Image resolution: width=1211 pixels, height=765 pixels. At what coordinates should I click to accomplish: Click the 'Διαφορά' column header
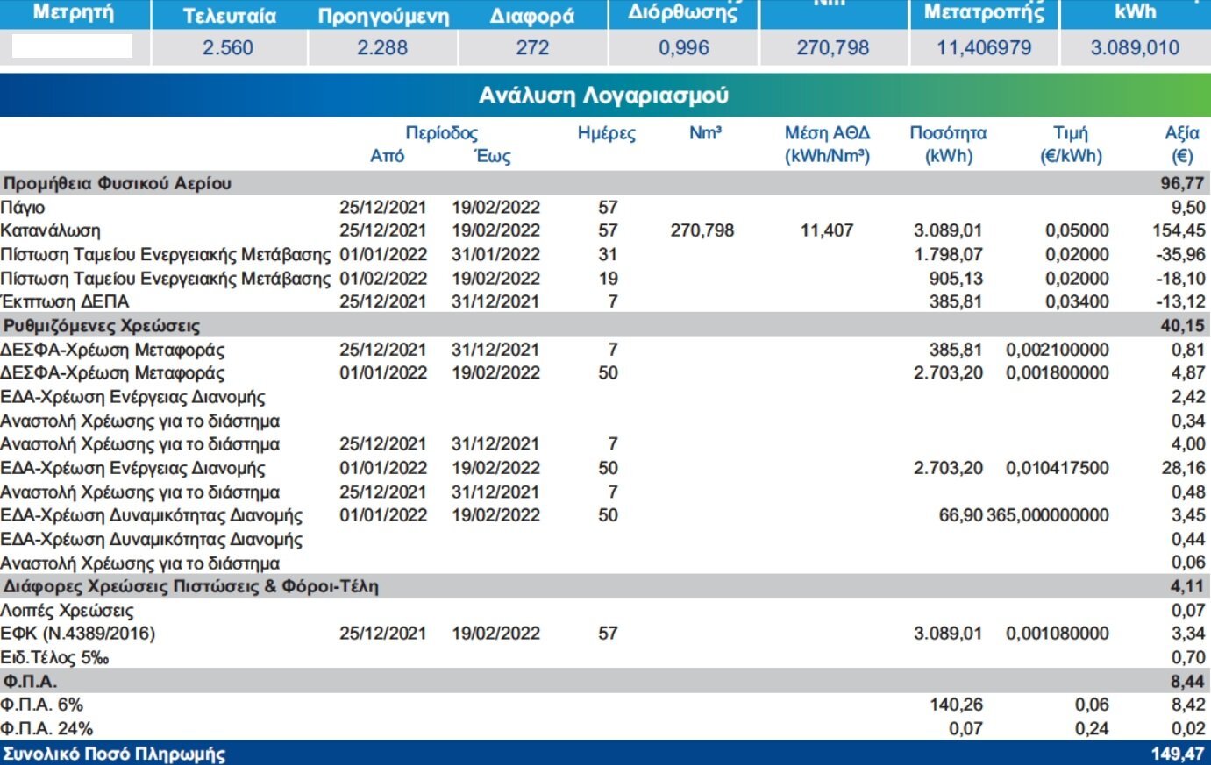[x=532, y=16]
